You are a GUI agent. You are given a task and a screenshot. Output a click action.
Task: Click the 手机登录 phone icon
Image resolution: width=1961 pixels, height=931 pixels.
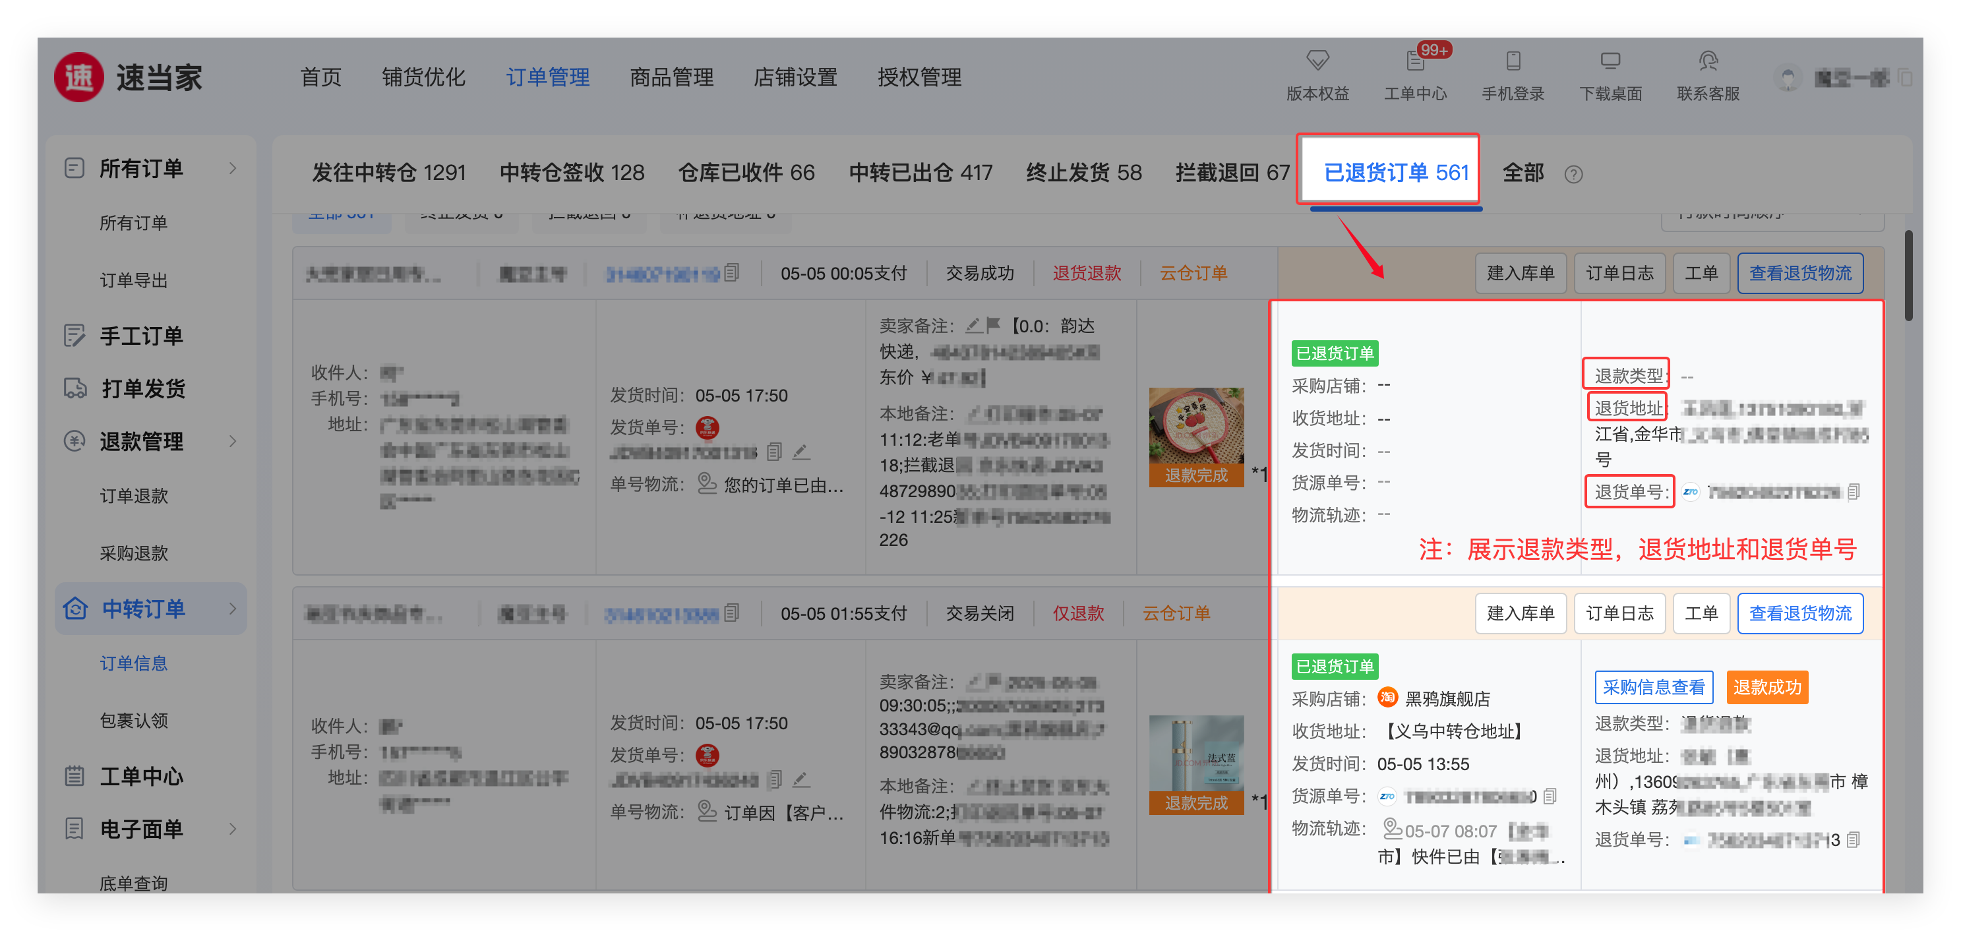(1513, 60)
